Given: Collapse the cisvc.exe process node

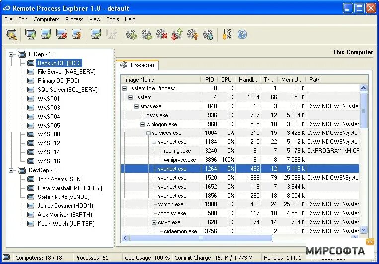Looking at the screenshot, I should click(154, 222).
